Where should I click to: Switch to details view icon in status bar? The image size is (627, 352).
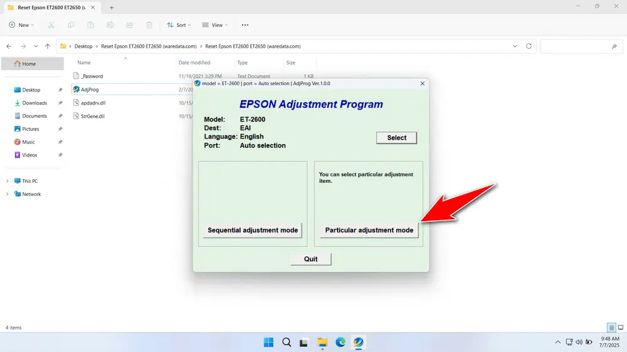(x=611, y=328)
